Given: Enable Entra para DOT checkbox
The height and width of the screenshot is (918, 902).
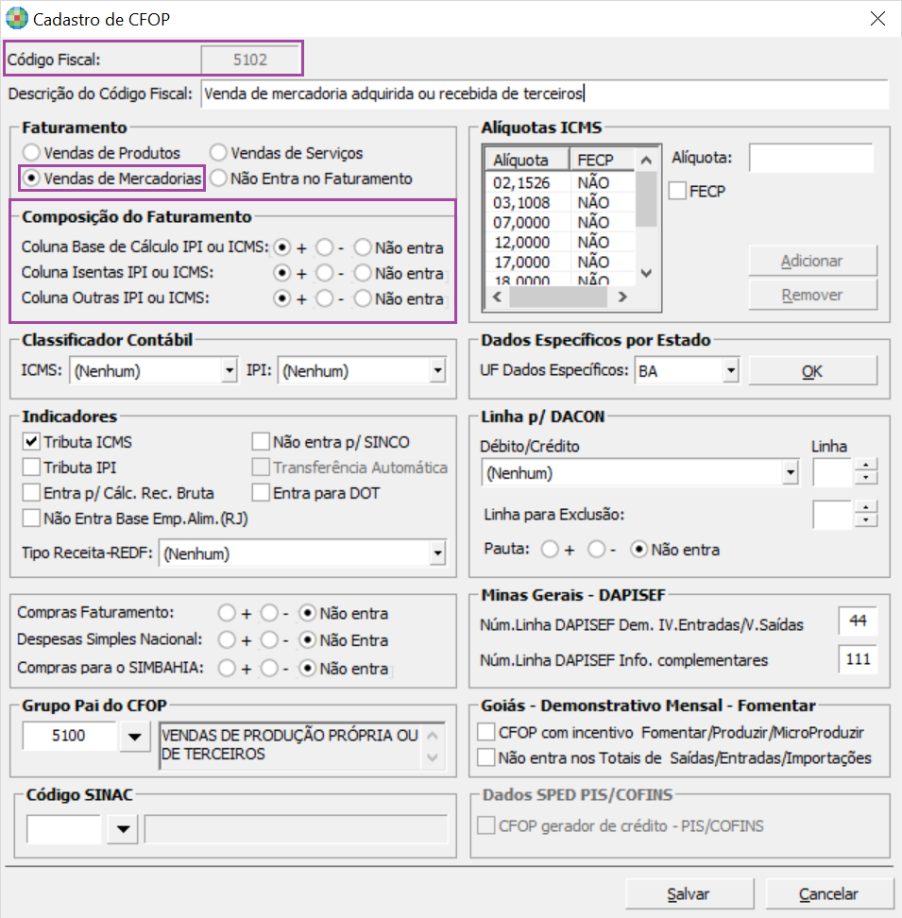Looking at the screenshot, I should pos(262,492).
